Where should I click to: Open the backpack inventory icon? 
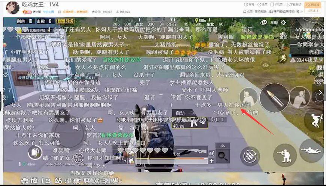35,152
